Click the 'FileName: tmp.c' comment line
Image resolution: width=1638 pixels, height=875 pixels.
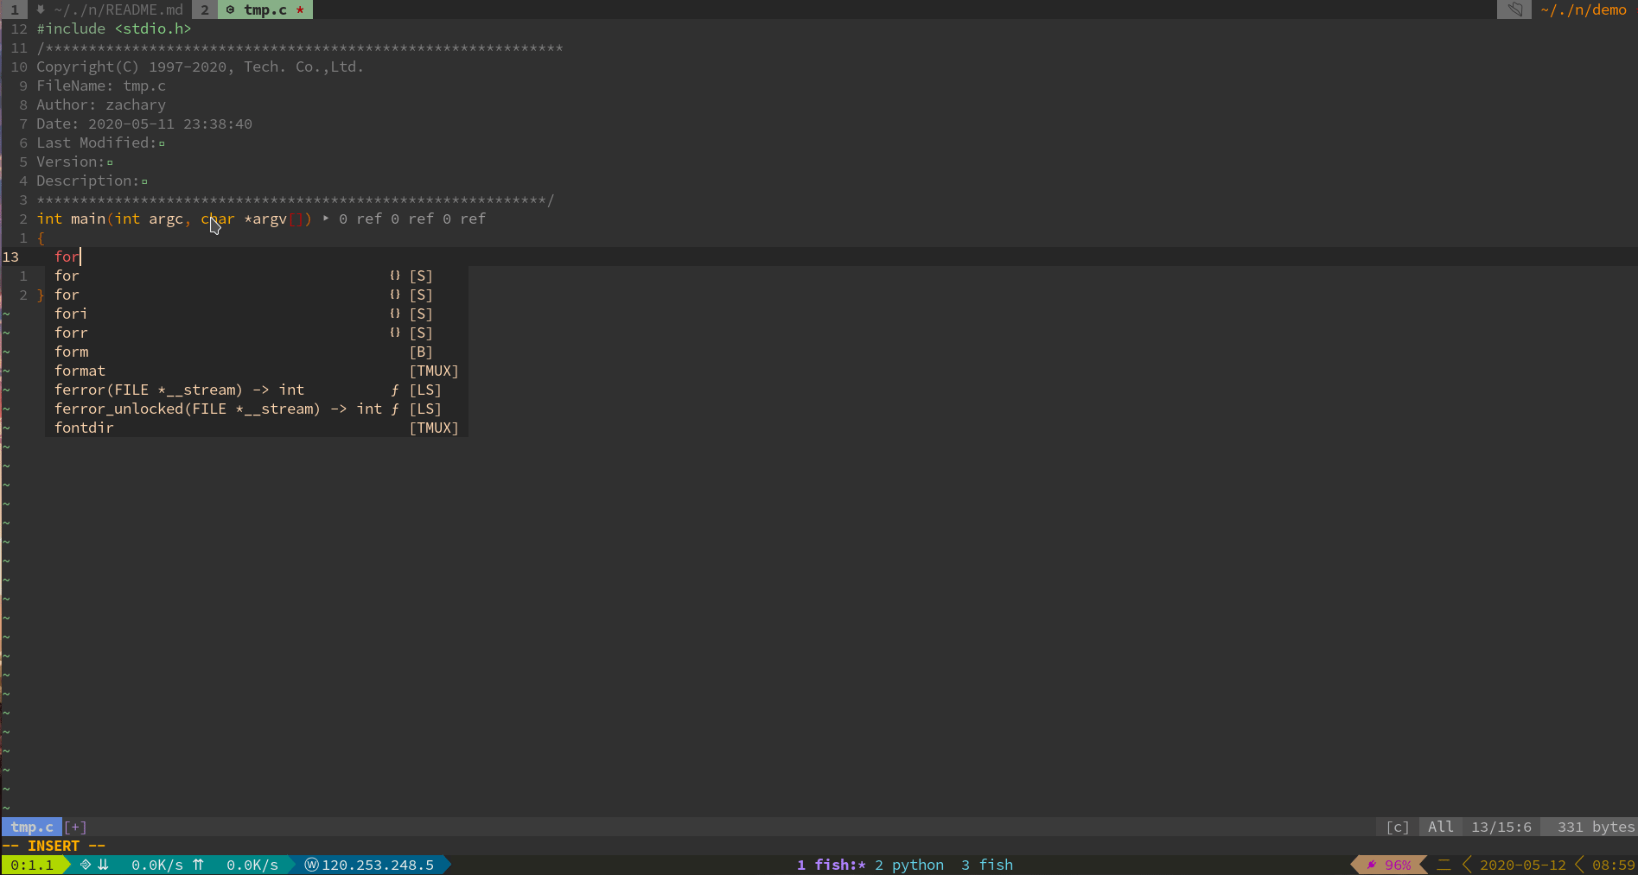click(x=101, y=86)
